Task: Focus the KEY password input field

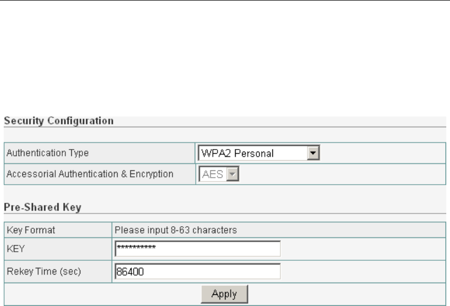Action: click(x=197, y=249)
